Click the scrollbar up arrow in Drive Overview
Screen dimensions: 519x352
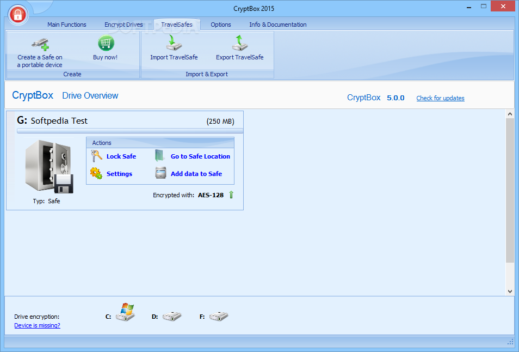click(510, 114)
